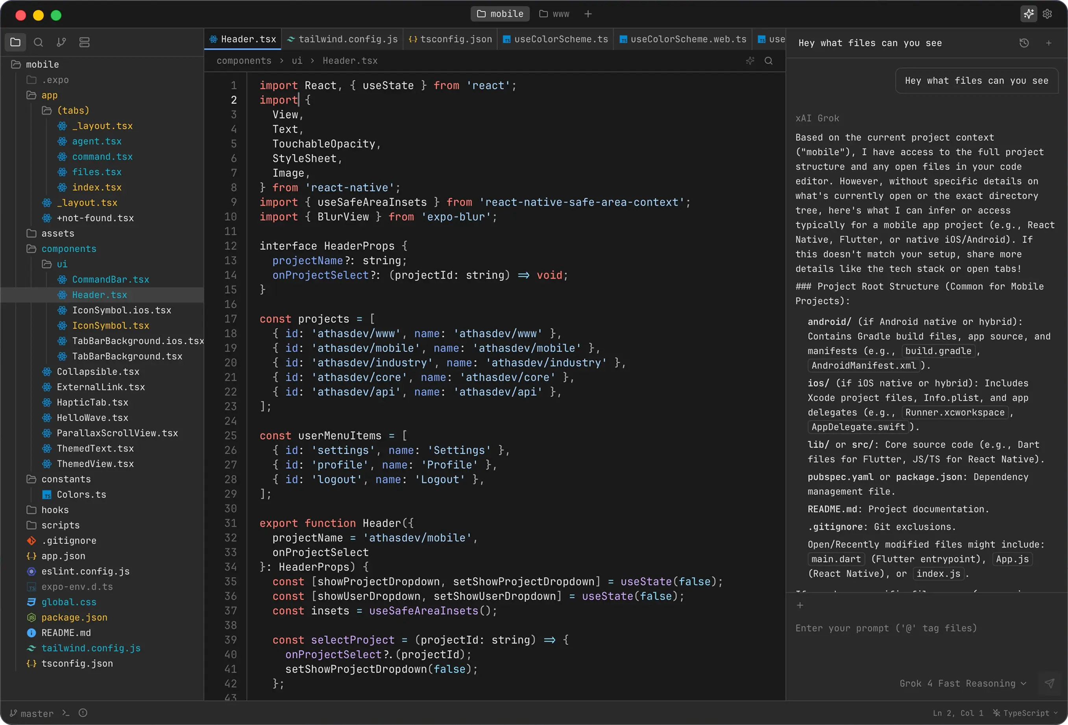Toggle the terminal via status bar terminal icon
Image resolution: width=1068 pixels, height=725 pixels.
[x=66, y=712]
